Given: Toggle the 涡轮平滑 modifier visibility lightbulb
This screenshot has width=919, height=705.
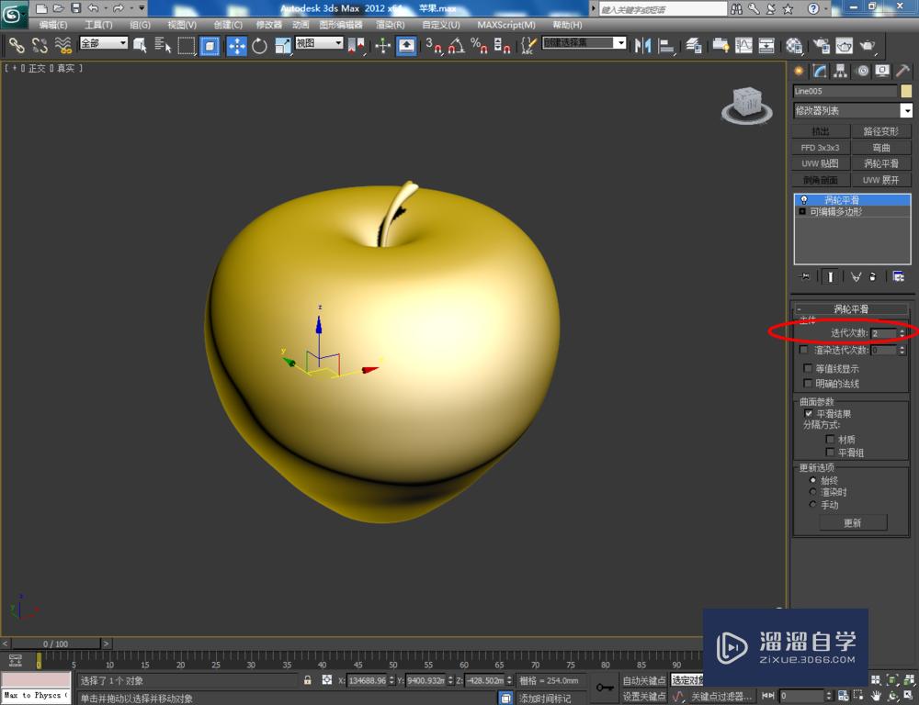Looking at the screenshot, I should (x=804, y=199).
